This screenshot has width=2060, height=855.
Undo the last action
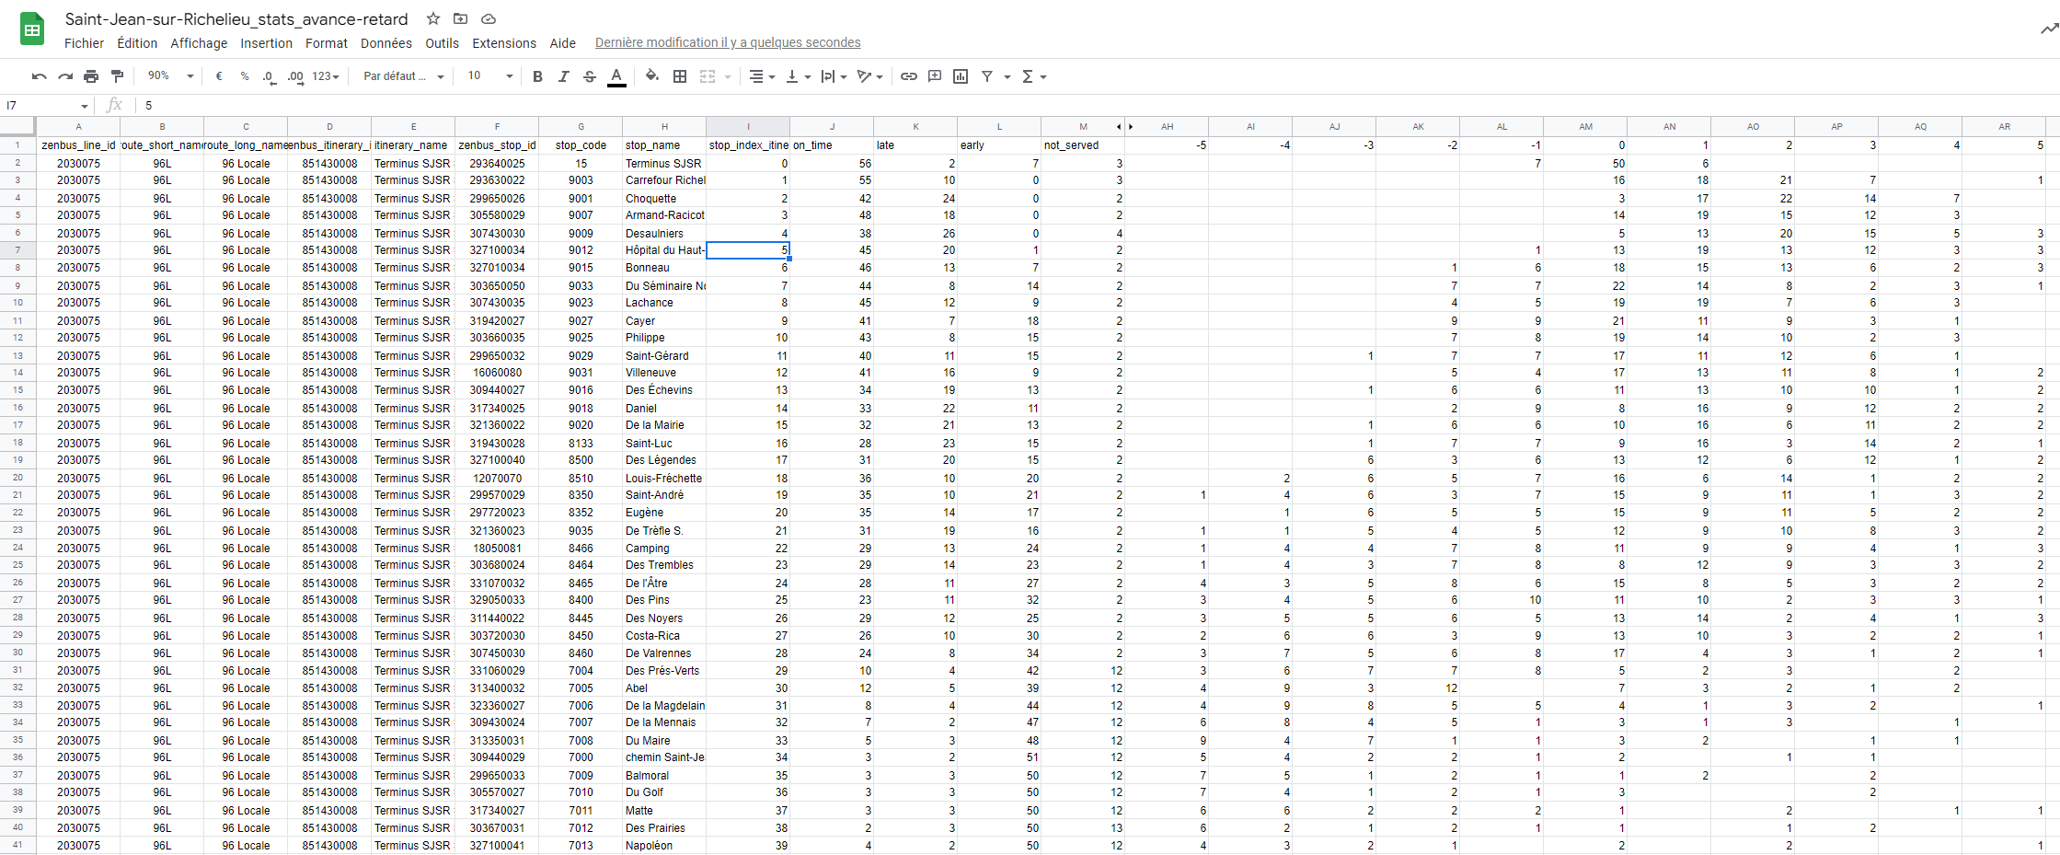[x=39, y=76]
